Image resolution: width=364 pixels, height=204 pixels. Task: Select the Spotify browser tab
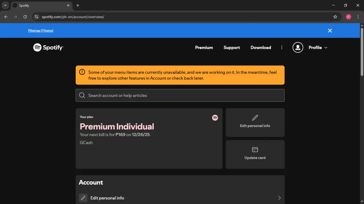42,5
